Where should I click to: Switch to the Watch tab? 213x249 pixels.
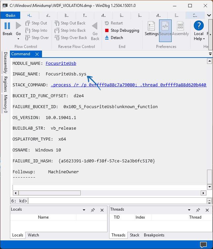[33, 235]
